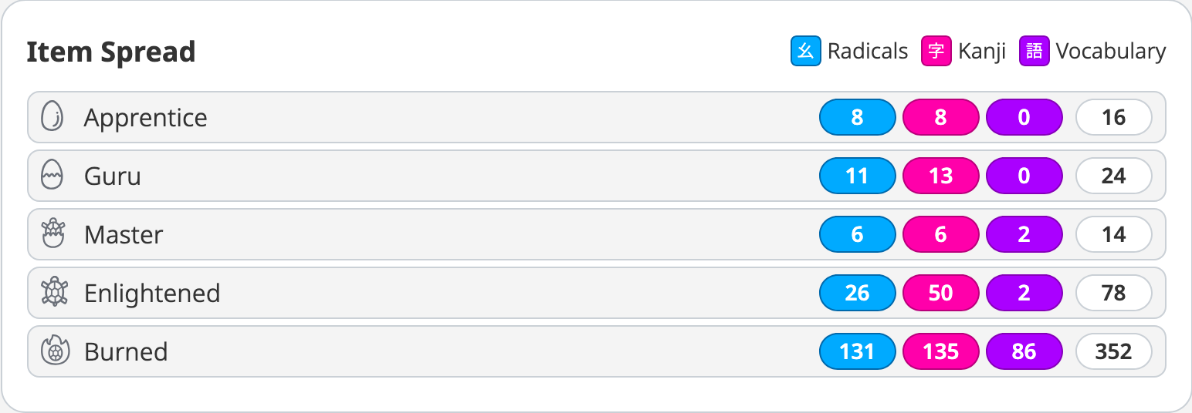Open the Burned row label
1192x413 pixels.
pyautogui.click(x=126, y=351)
